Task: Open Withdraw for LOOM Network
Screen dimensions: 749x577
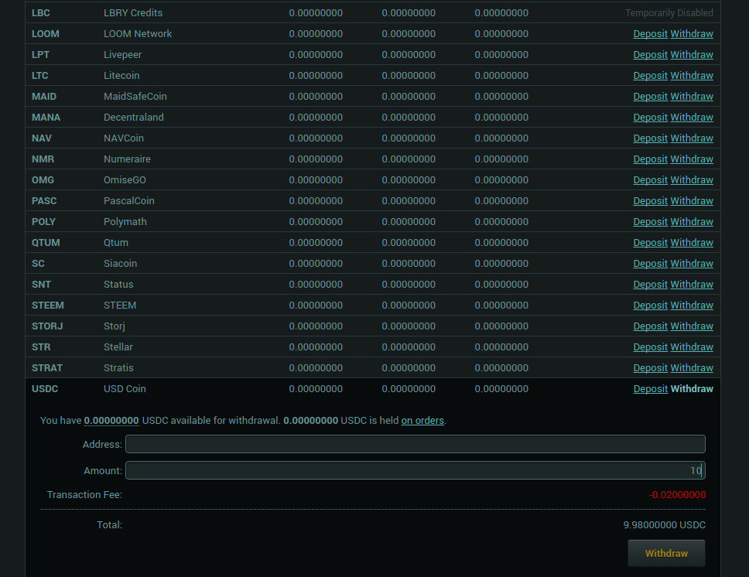Action: (x=692, y=34)
